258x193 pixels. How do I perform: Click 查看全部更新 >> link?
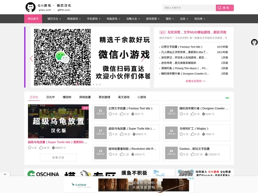(x=196, y=81)
